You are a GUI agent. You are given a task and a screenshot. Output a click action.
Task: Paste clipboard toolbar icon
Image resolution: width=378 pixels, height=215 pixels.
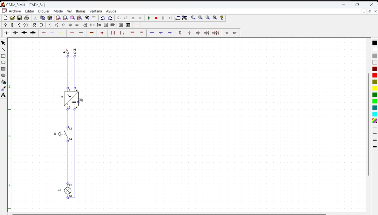pyautogui.click(x=50, y=18)
